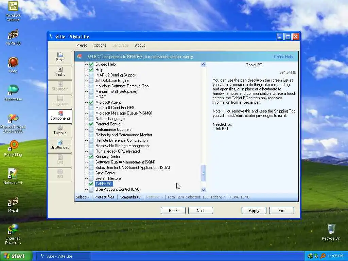This screenshot has width=348, height=261.
Task: Uncheck the Microsoft Agent checkbox
Action: click(91, 102)
